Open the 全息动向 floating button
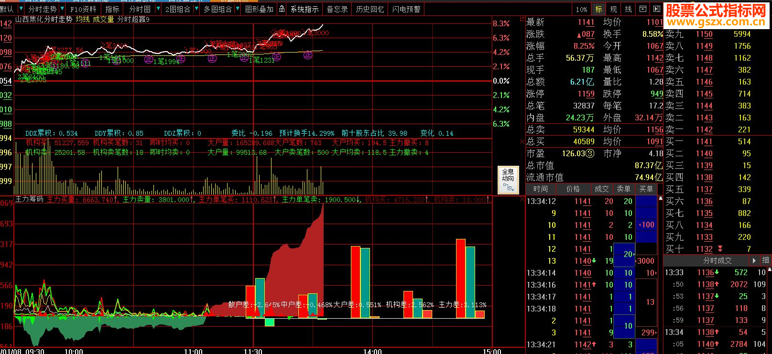The height and width of the screenshot is (354, 772). pyautogui.click(x=508, y=180)
